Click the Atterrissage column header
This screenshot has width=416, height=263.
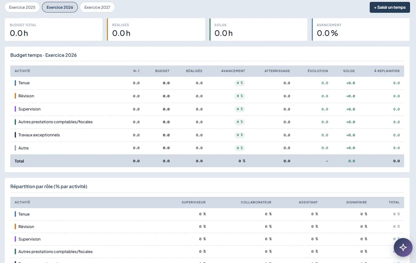[277, 71]
